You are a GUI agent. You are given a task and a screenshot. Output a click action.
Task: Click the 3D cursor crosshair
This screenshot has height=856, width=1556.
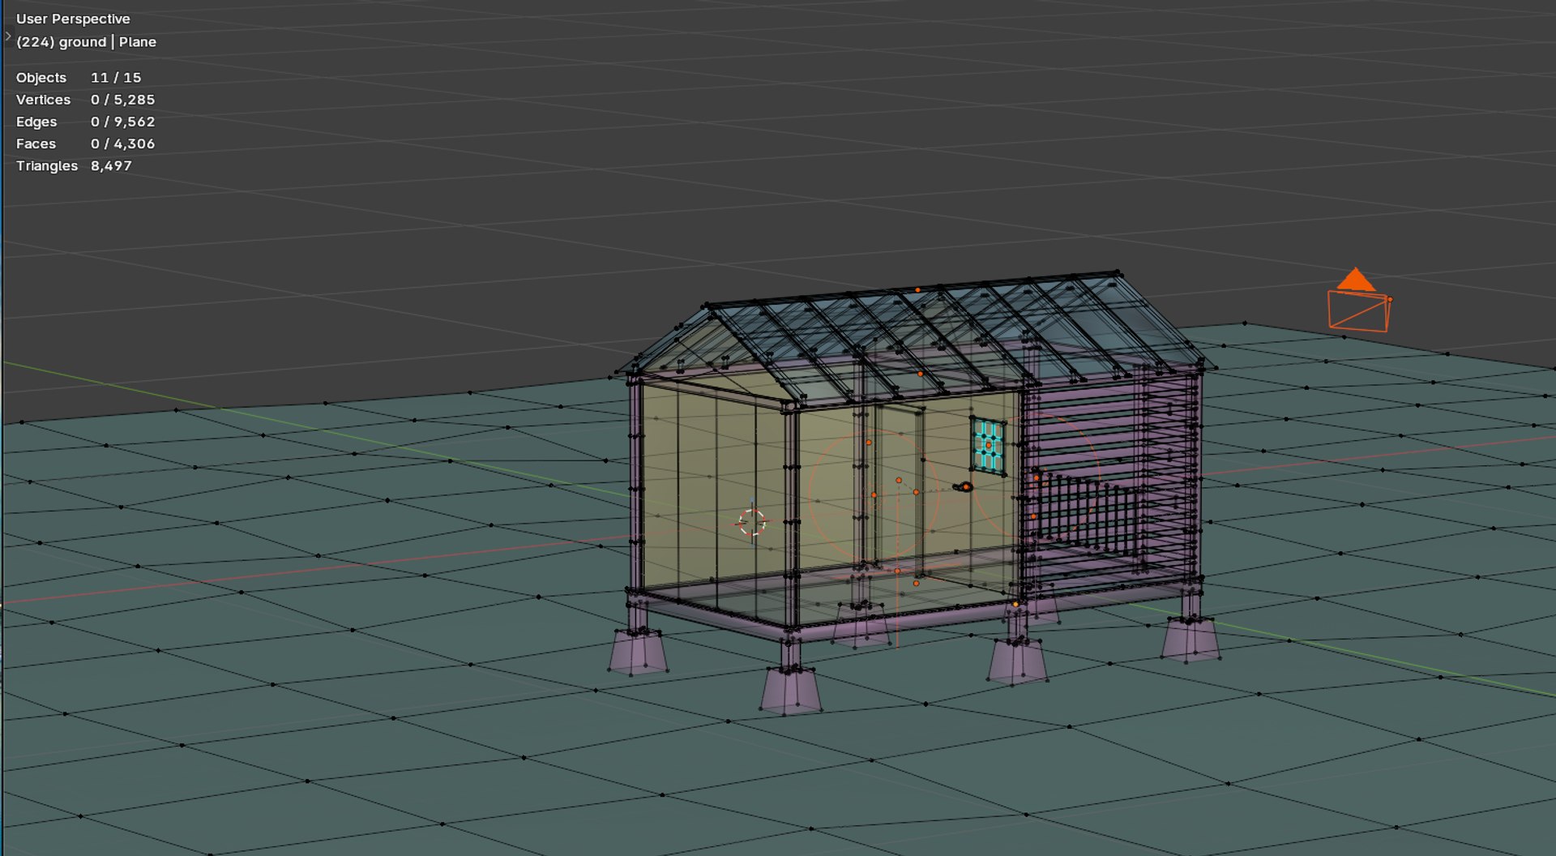(752, 522)
